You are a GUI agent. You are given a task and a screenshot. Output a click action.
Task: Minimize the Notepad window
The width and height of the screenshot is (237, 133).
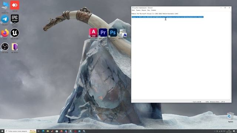pos(221,8)
